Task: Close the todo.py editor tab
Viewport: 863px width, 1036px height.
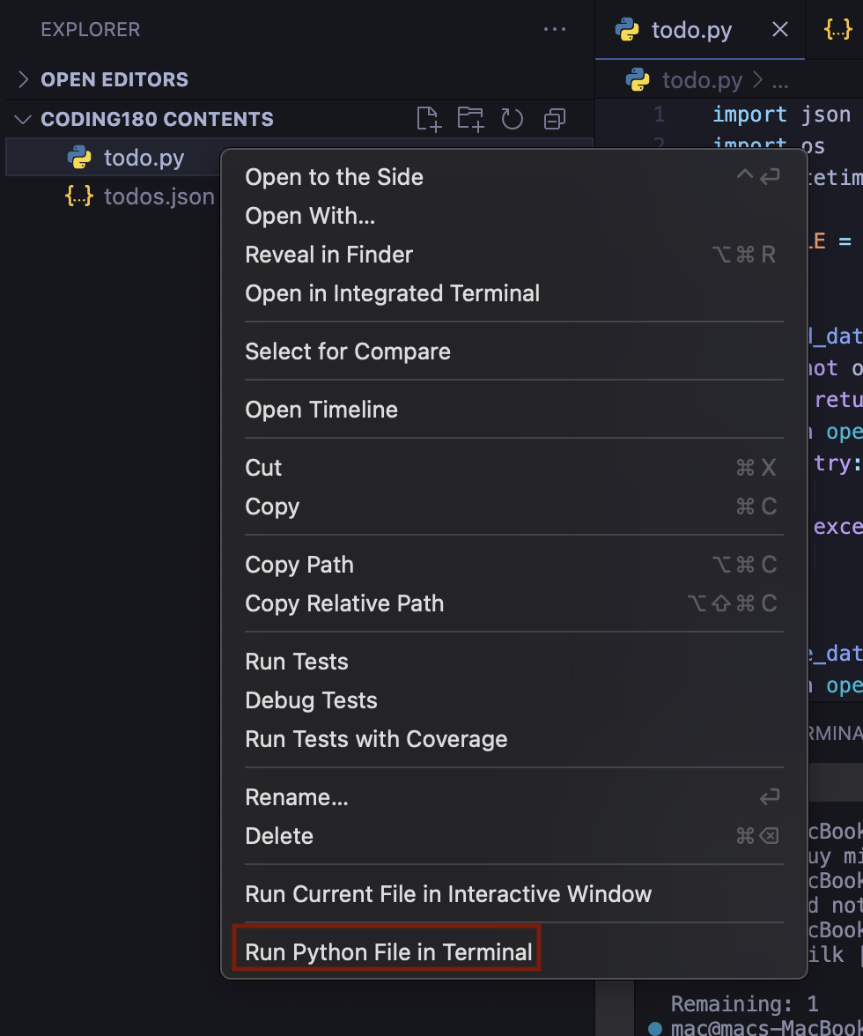Action: click(779, 30)
